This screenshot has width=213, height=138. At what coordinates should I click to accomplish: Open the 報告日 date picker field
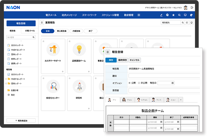(x=166, y=83)
